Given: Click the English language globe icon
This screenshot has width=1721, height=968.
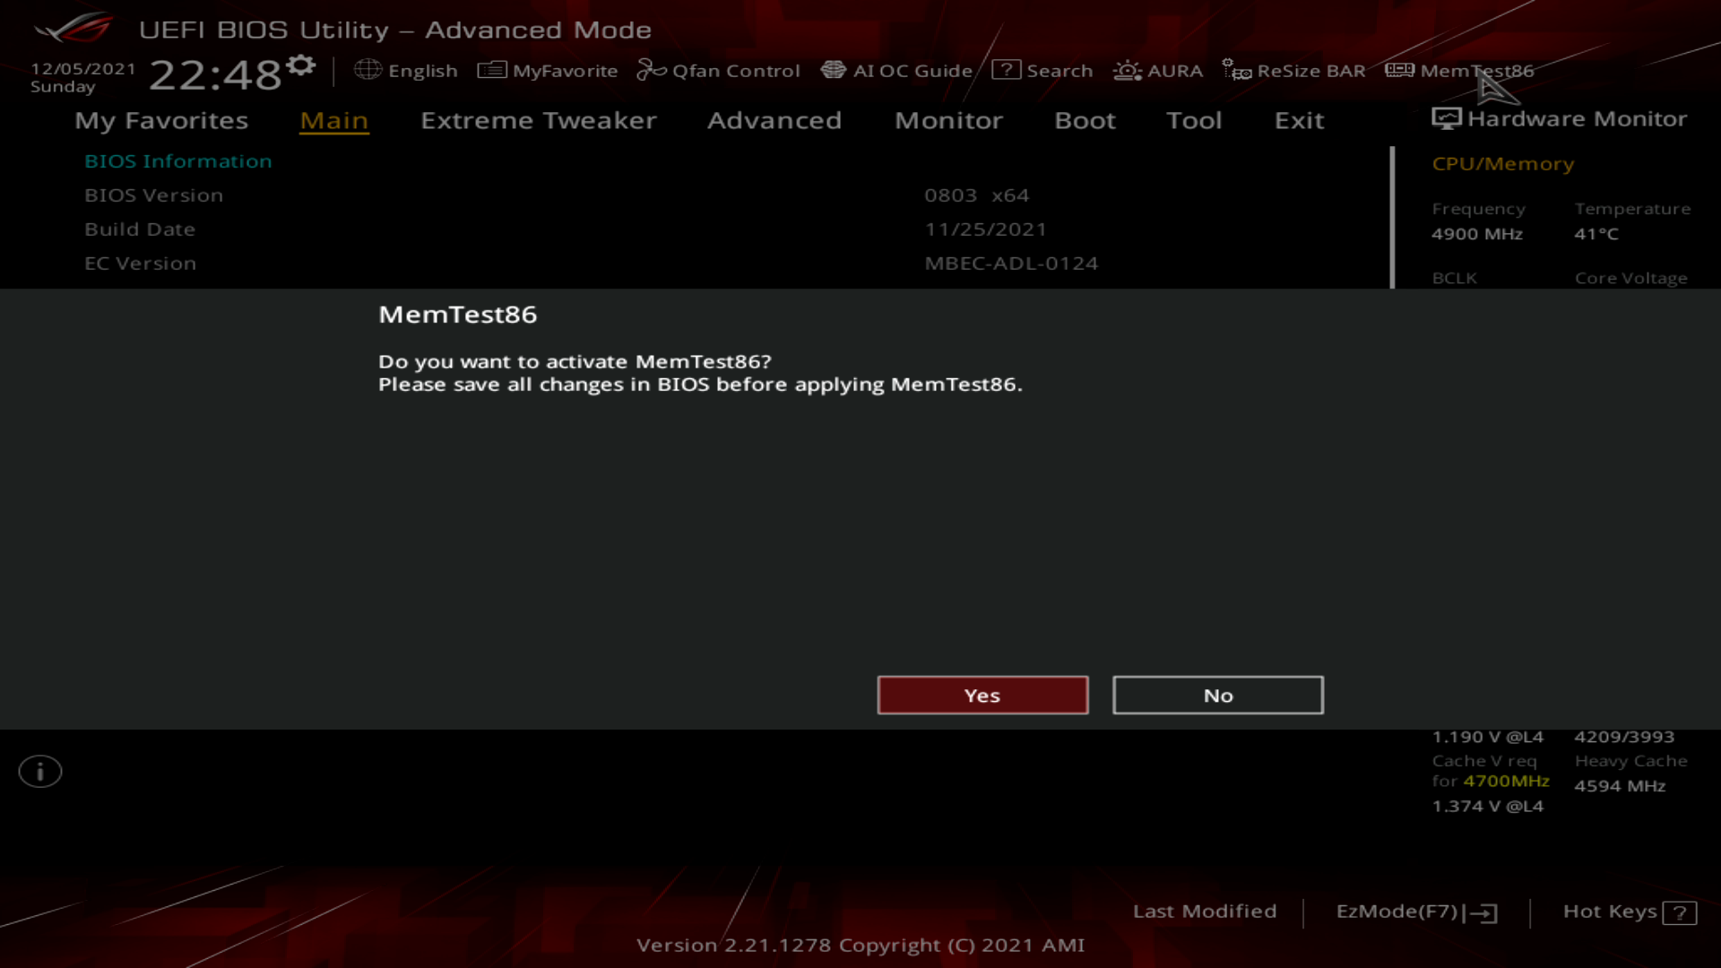Looking at the screenshot, I should coord(368,70).
